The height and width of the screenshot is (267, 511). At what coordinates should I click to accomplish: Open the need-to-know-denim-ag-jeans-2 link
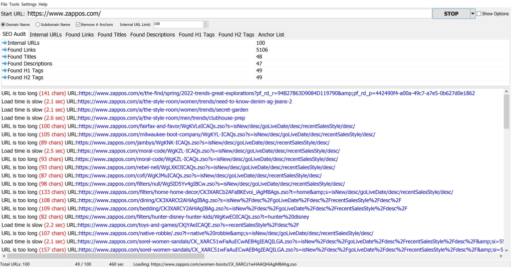point(185,102)
